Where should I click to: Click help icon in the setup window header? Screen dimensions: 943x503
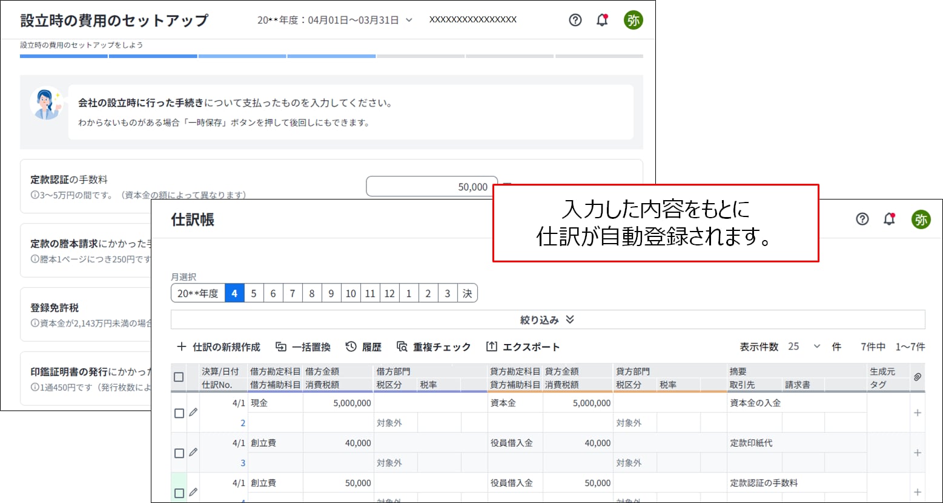[x=575, y=20]
